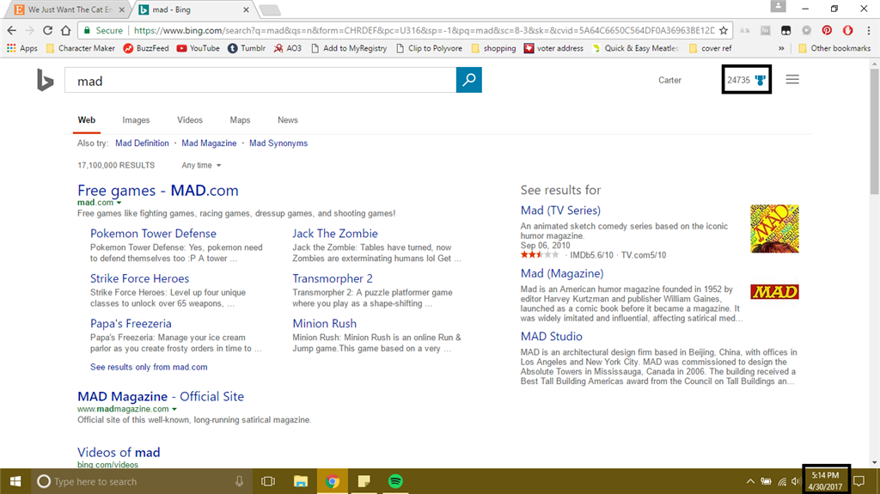Switch to the Videos tab
The width and height of the screenshot is (880, 494).
pyautogui.click(x=190, y=120)
